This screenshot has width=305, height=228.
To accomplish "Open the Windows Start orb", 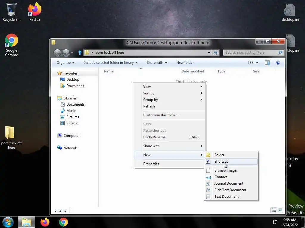I will point(8,222).
